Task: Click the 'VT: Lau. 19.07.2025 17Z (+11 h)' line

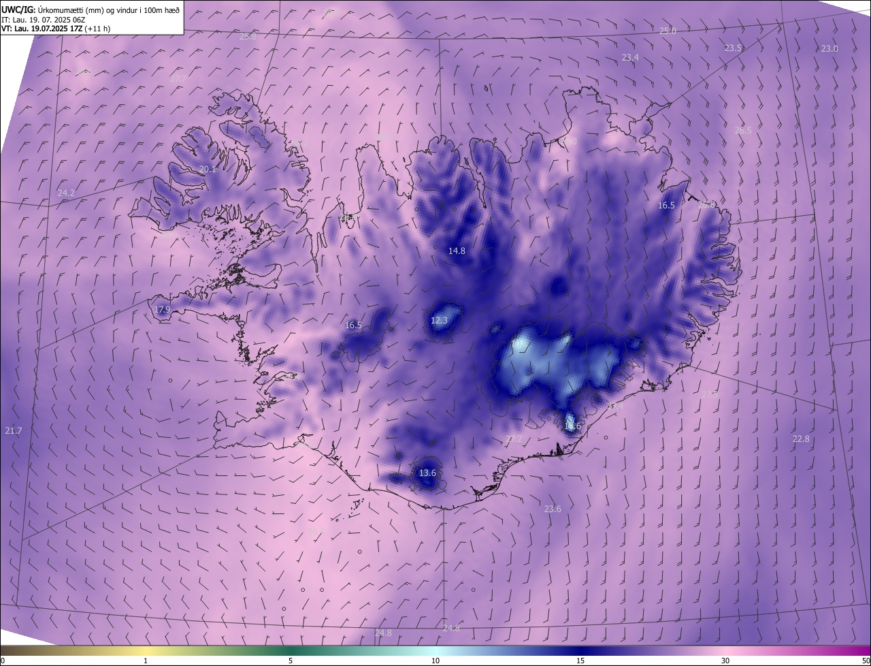Action: [x=56, y=29]
